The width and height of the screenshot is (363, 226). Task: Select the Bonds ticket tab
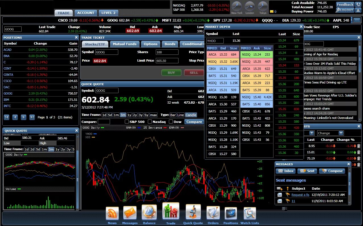(x=170, y=44)
